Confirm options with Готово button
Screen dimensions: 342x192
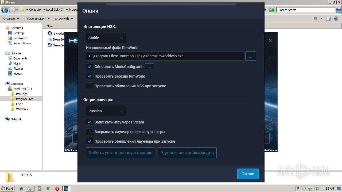click(x=248, y=174)
